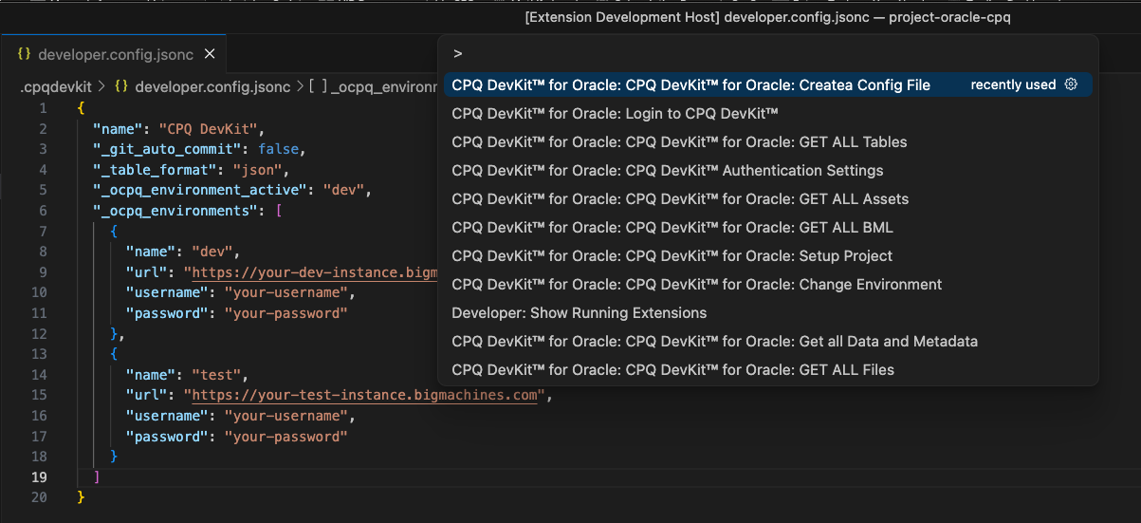Choose GET ALL BML command
This screenshot has height=523, width=1141.
click(x=767, y=227)
